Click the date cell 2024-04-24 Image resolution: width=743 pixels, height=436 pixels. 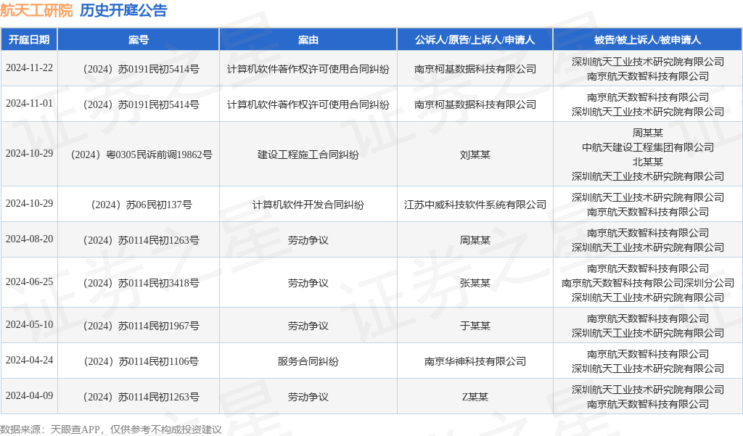(x=29, y=360)
